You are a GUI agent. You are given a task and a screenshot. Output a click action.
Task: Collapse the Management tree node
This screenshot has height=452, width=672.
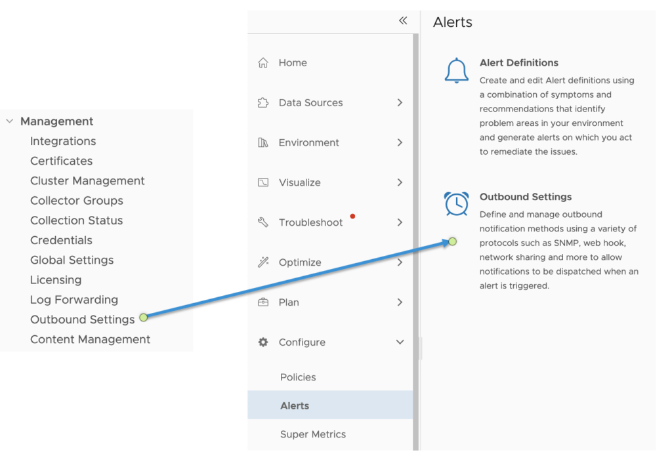point(10,121)
